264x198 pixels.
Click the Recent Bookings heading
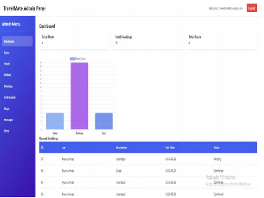click(x=49, y=139)
